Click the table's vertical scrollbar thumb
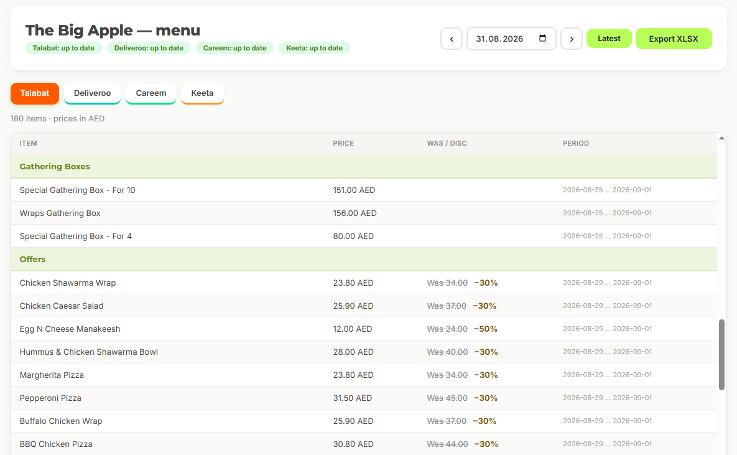737x455 pixels. coord(721,355)
